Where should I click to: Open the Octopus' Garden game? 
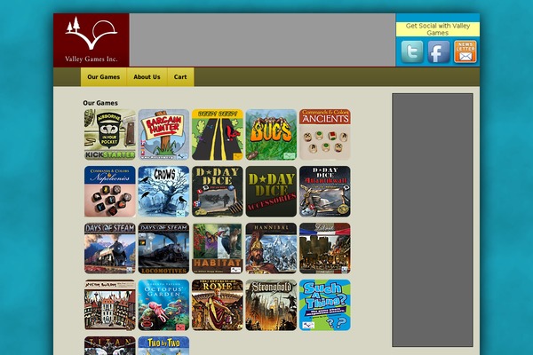pyautogui.click(x=163, y=305)
